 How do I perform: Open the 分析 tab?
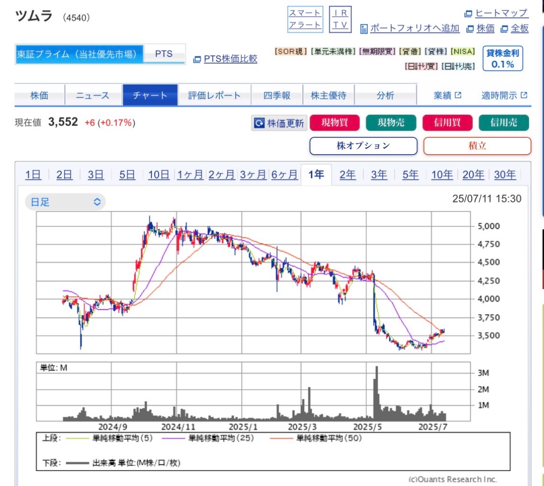pos(385,95)
